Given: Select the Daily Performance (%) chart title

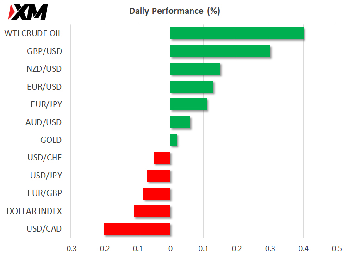Looking at the screenshot, I should pos(174,11).
